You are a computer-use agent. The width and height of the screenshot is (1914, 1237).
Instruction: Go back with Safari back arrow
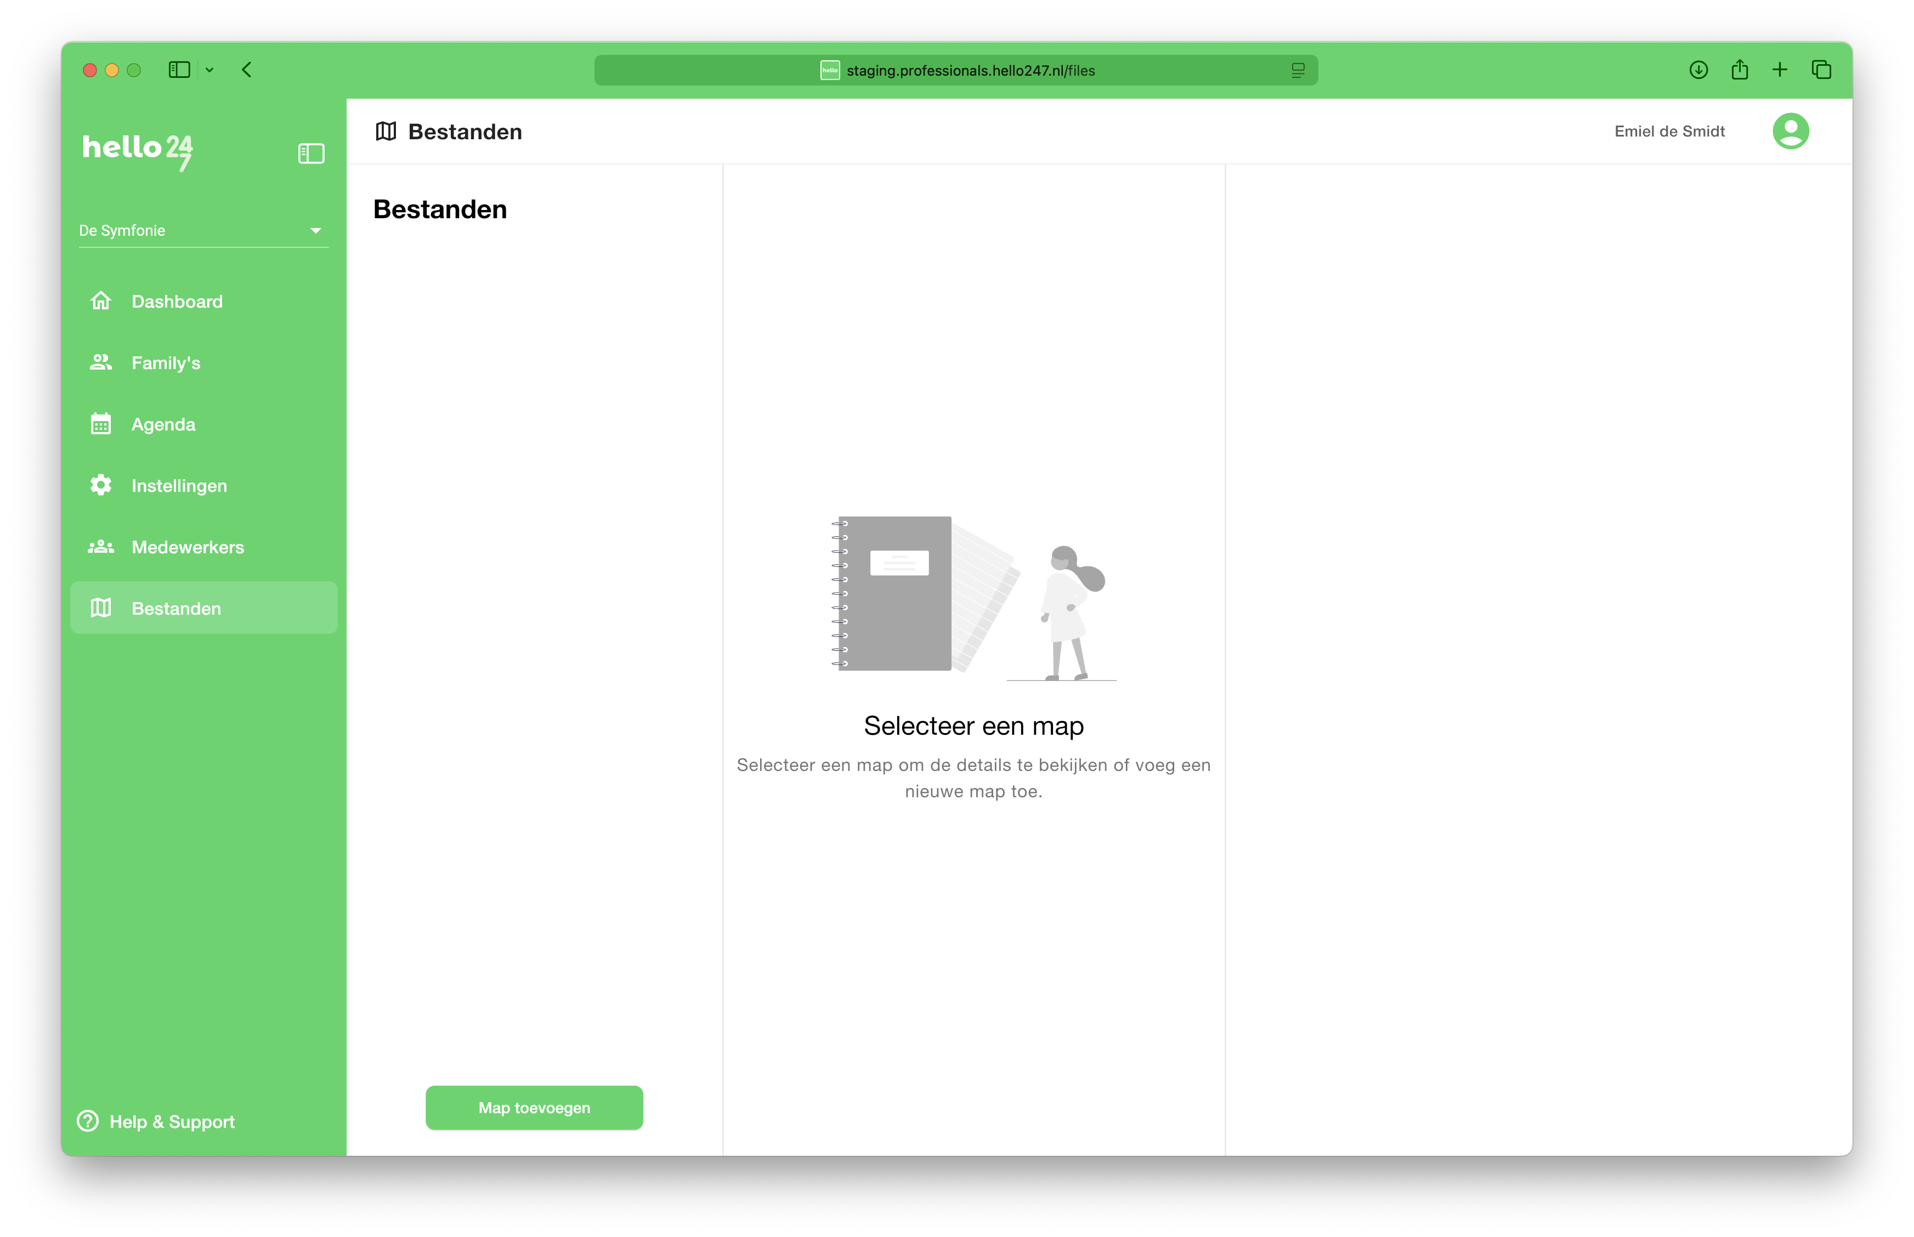(247, 70)
